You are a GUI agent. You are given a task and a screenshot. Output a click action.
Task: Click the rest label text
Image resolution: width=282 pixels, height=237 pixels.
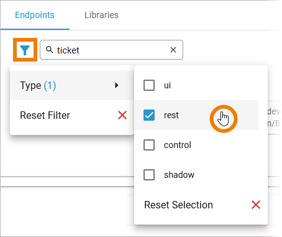(171, 115)
